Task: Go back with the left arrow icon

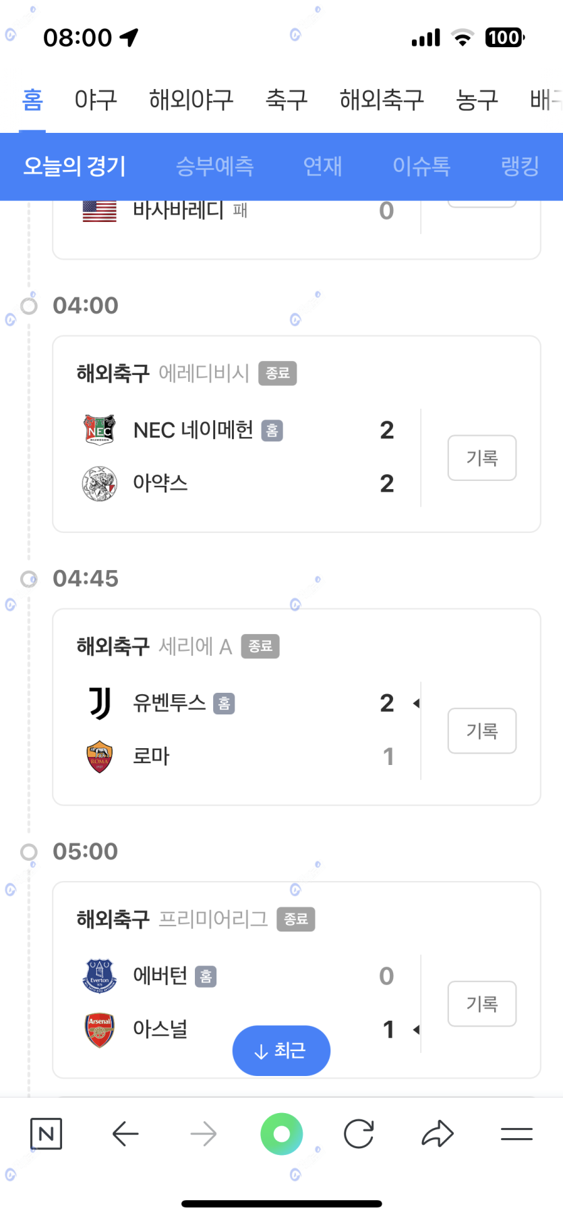Action: [x=125, y=1134]
